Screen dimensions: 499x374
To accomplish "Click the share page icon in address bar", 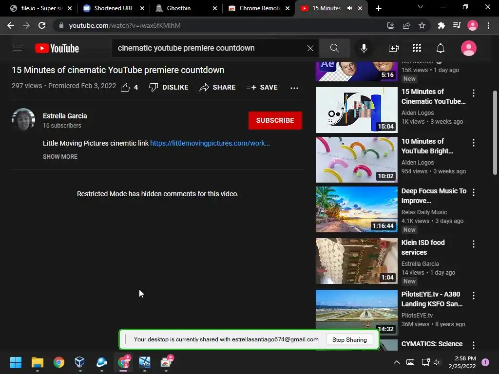I will coord(406,25).
